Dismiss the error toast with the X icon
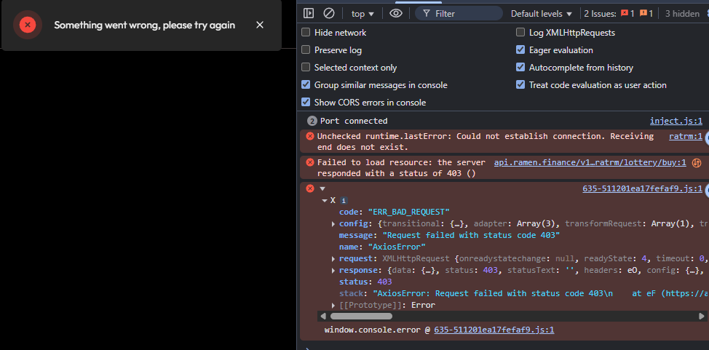The image size is (709, 350). click(x=260, y=25)
